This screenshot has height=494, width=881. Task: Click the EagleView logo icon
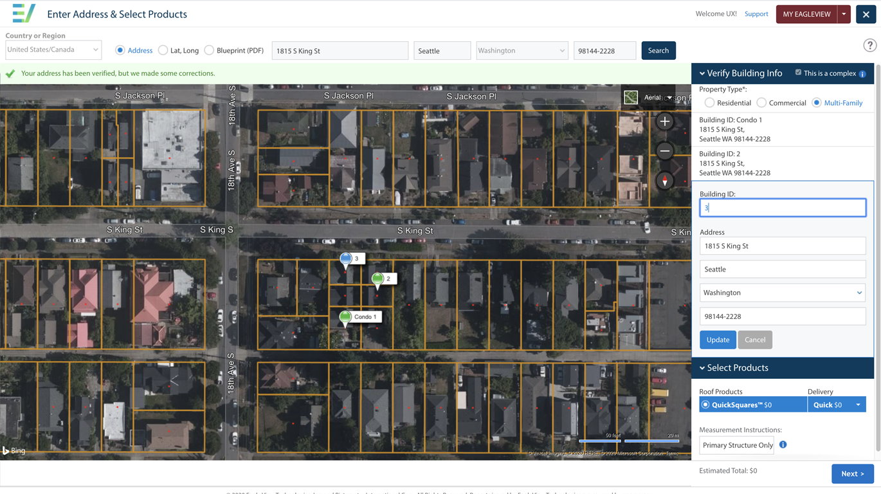(24, 13)
